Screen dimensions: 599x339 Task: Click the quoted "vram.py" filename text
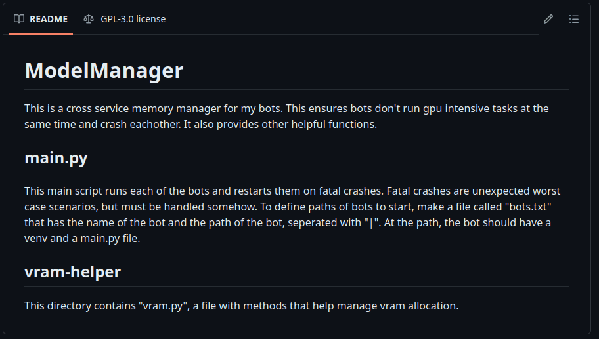click(x=164, y=306)
